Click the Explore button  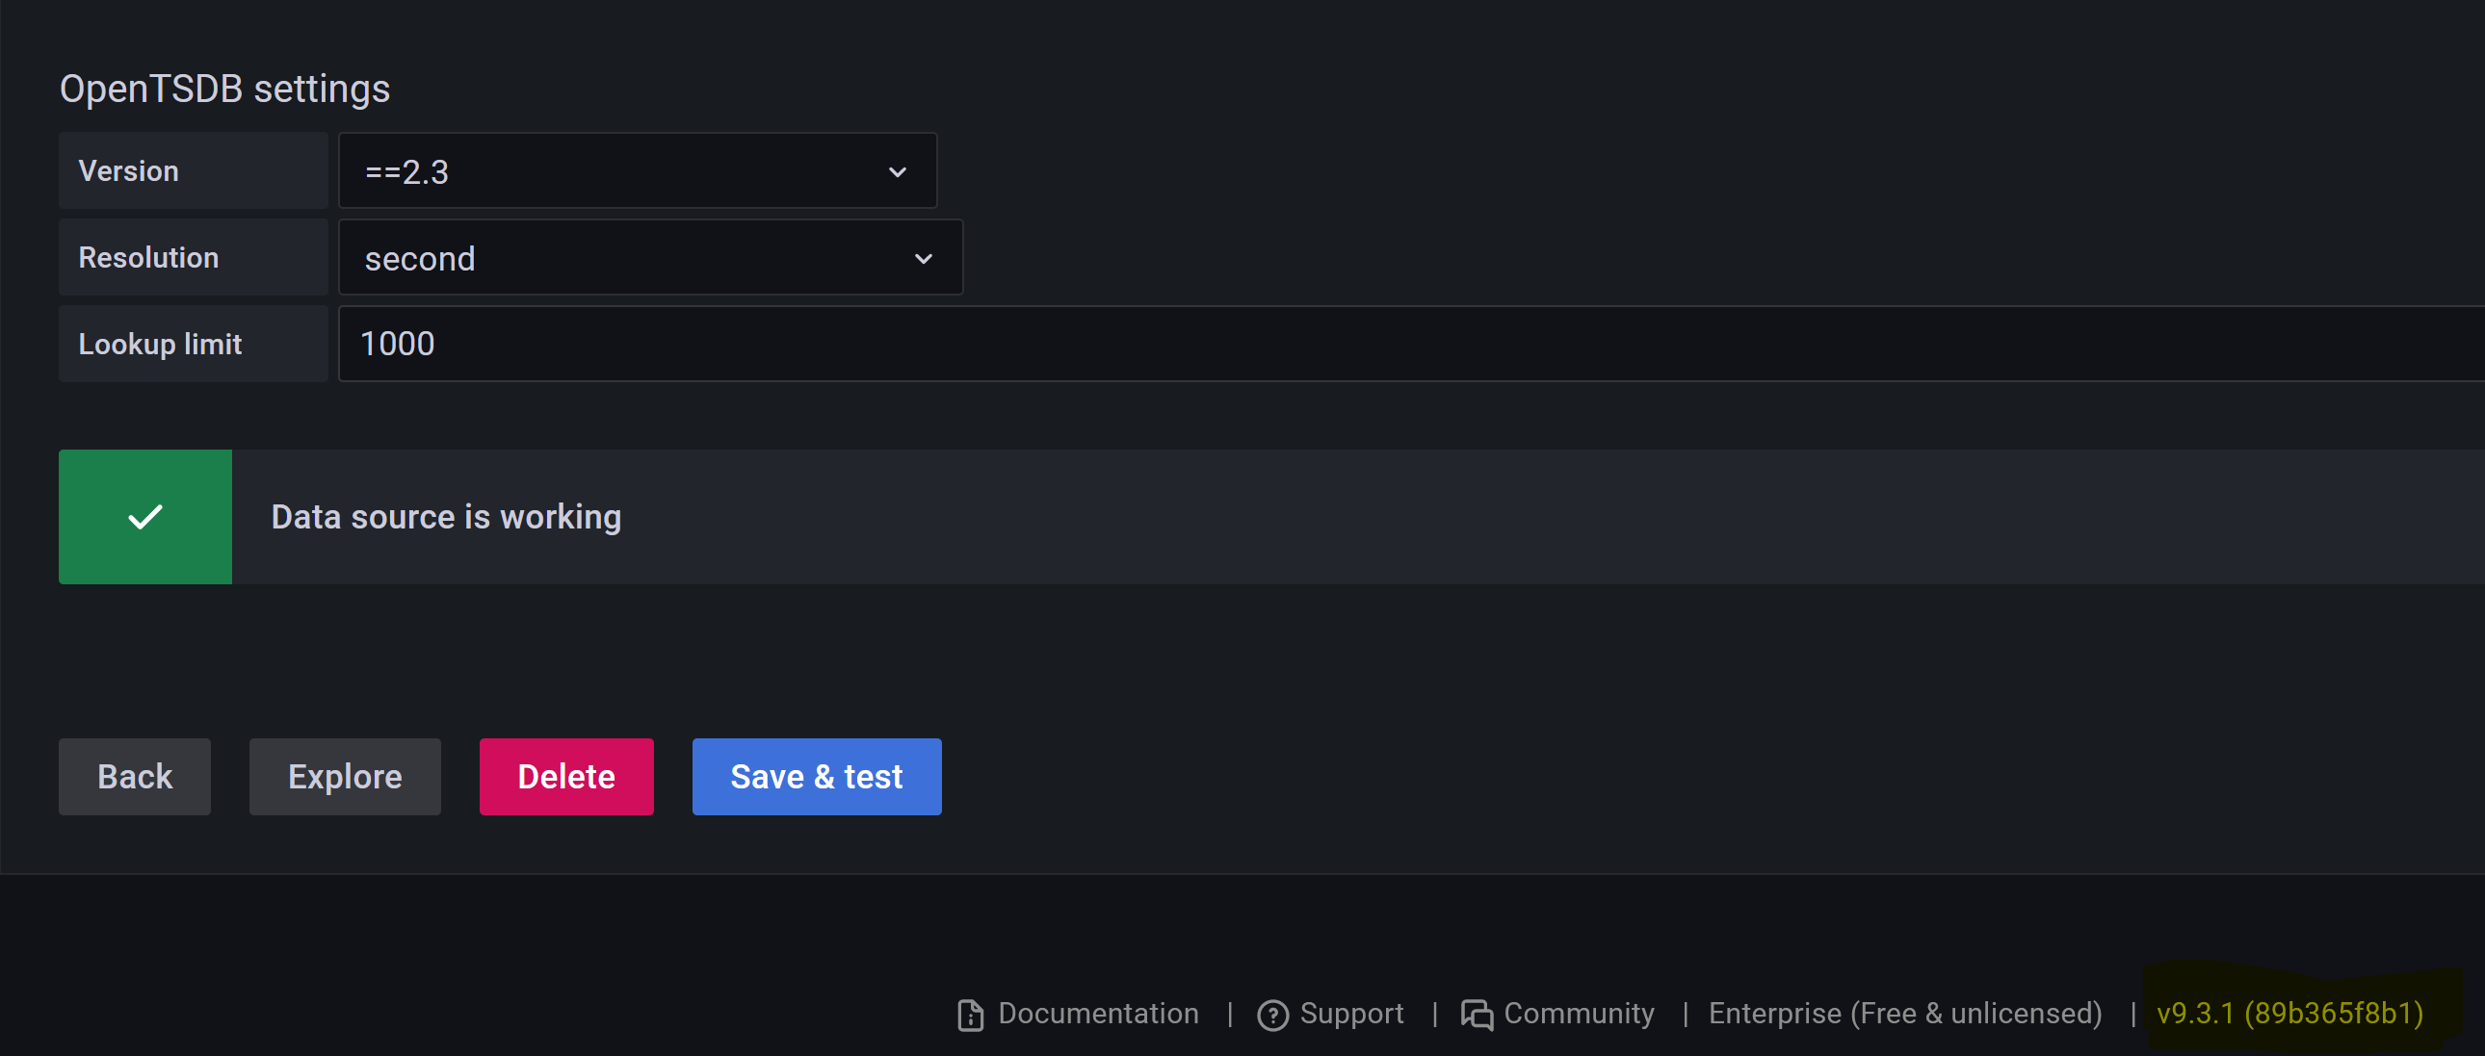(x=345, y=776)
